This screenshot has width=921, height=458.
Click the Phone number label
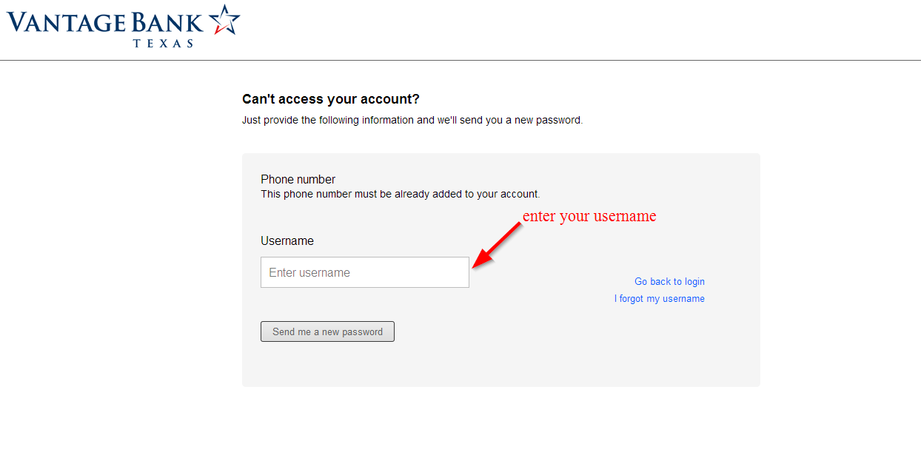click(298, 179)
